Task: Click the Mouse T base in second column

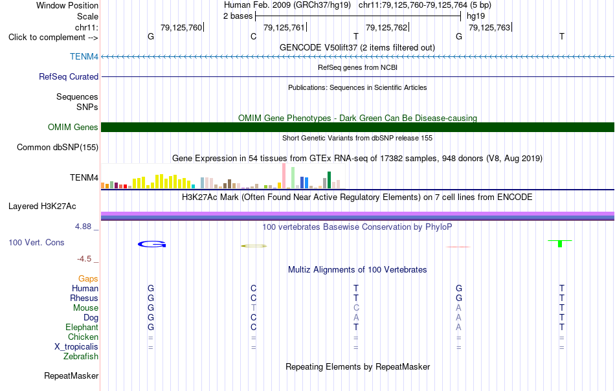Action: (x=254, y=308)
